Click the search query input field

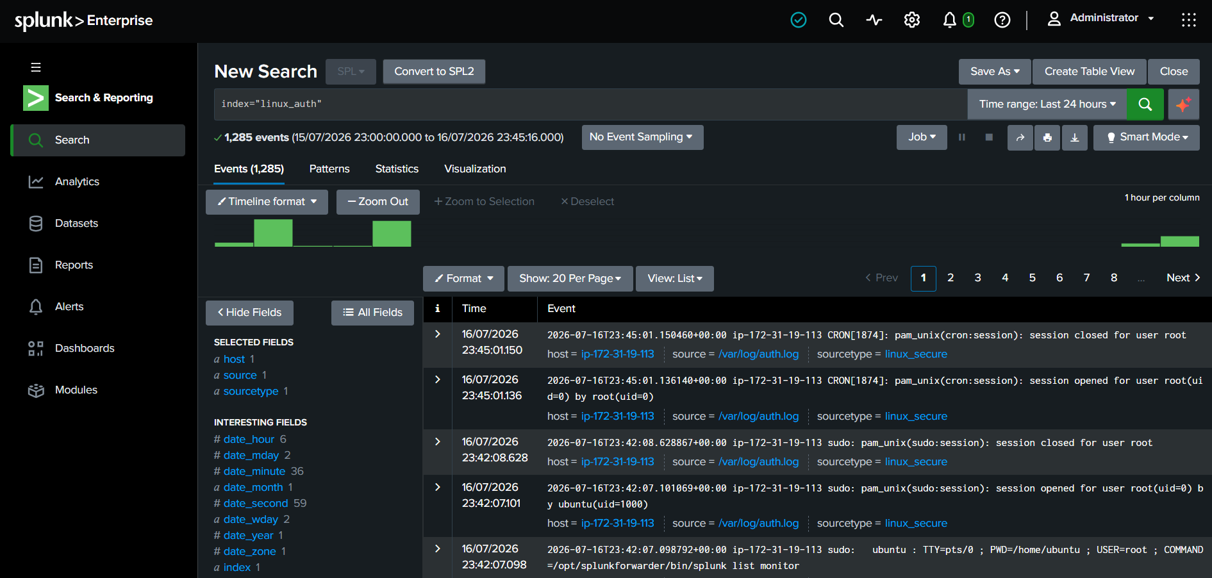(x=590, y=104)
